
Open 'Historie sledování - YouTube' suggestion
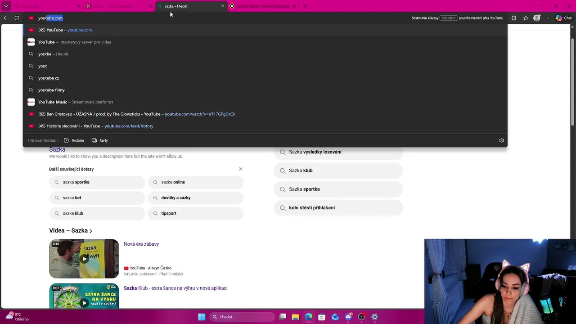265,126
